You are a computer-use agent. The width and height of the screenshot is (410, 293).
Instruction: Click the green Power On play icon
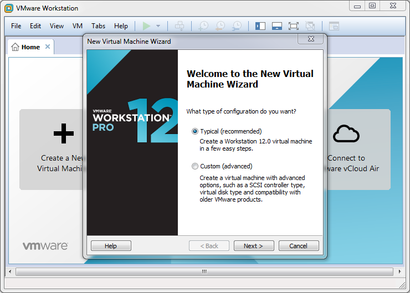coord(146,26)
